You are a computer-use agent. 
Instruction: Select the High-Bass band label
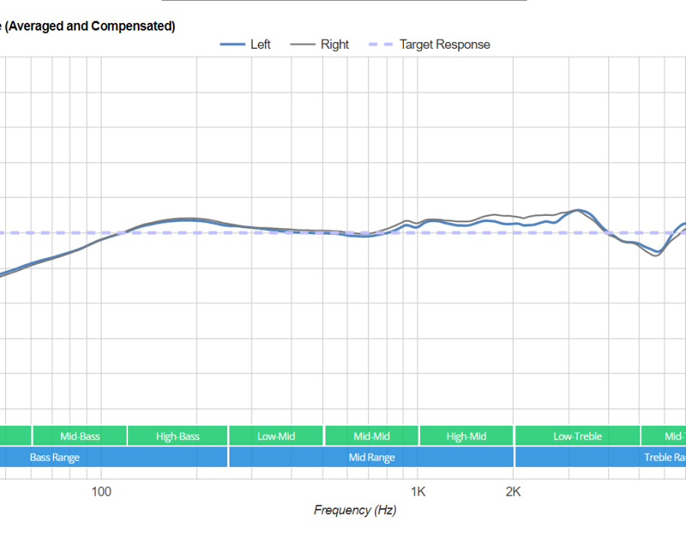[x=178, y=436]
